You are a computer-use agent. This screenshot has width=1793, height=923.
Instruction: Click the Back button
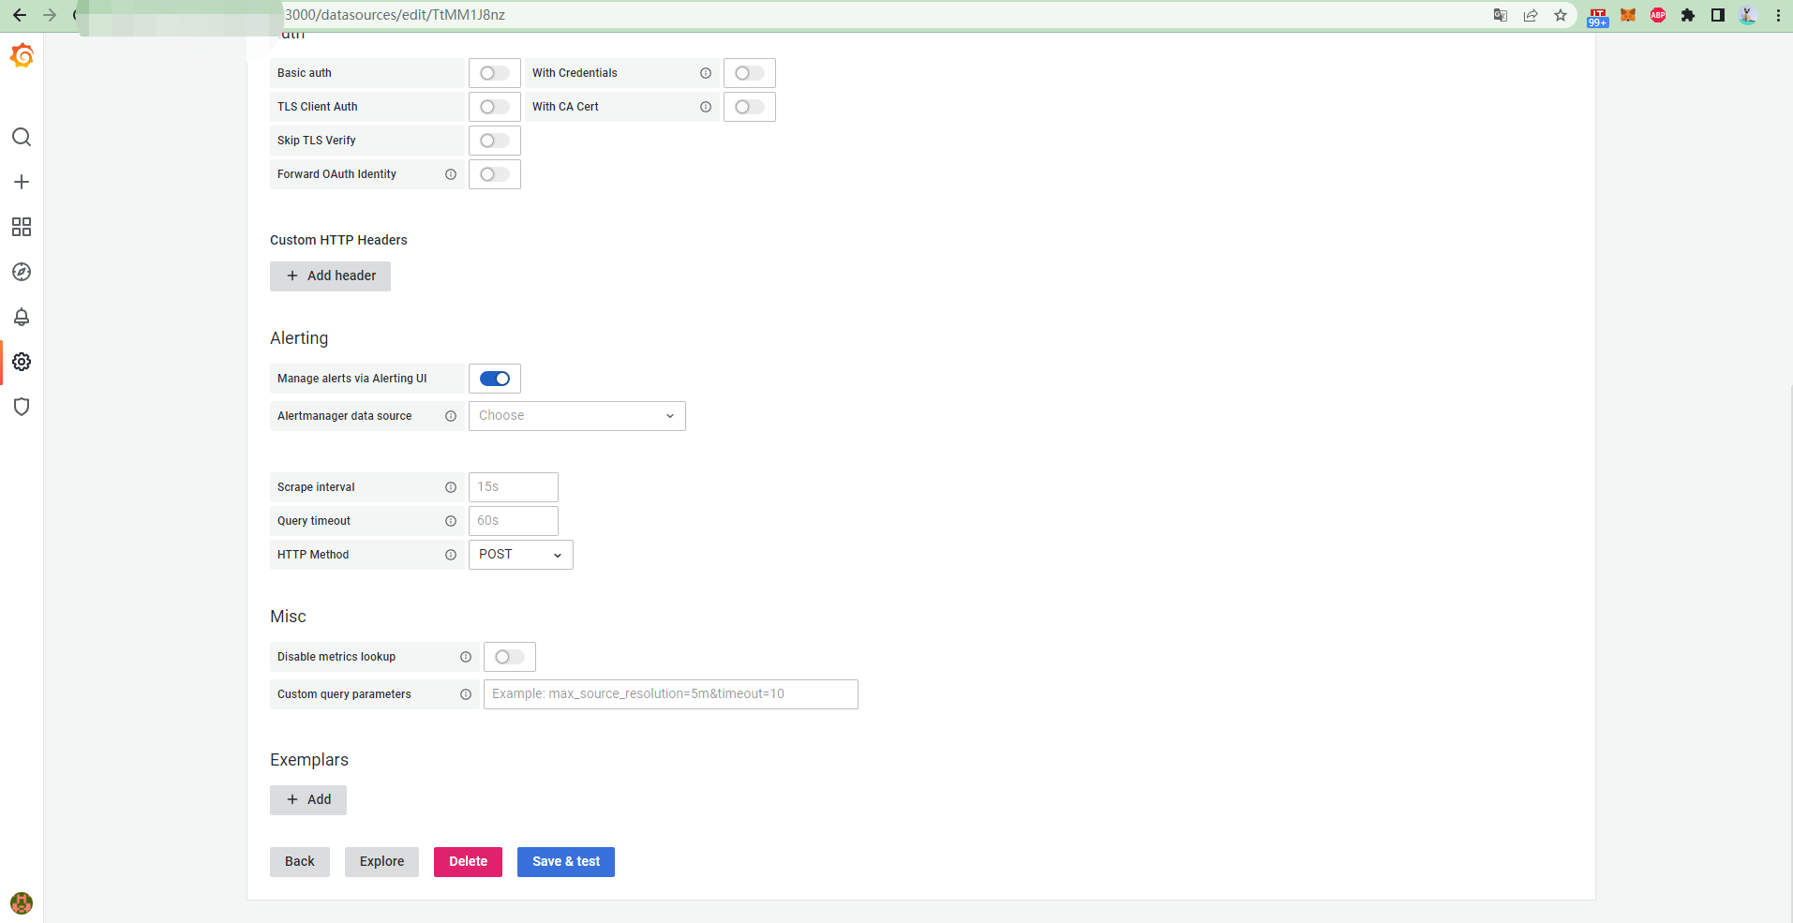[x=300, y=862]
